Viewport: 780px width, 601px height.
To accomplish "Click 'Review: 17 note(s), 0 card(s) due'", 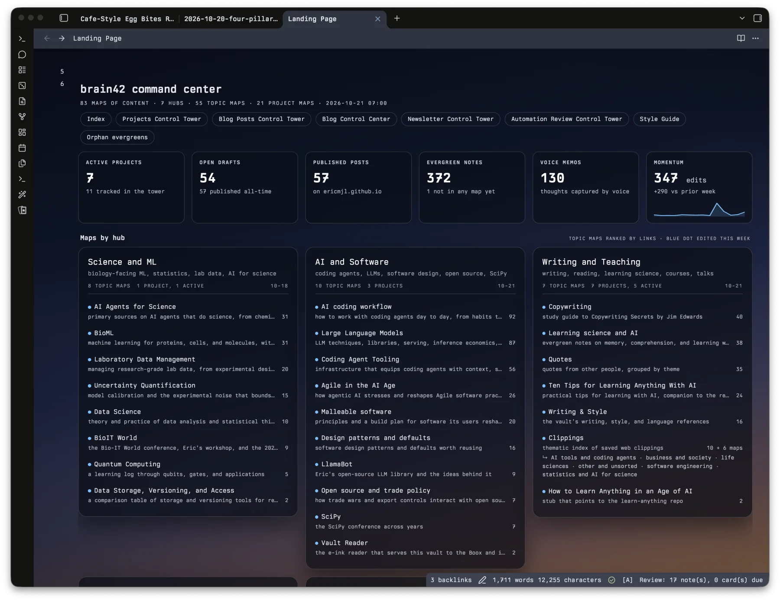I will point(701,580).
